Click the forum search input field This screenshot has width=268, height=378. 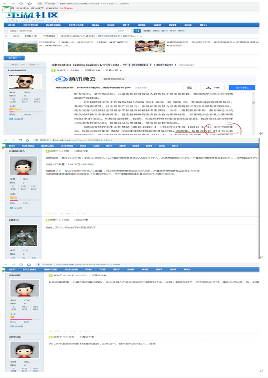[x=61, y=31]
